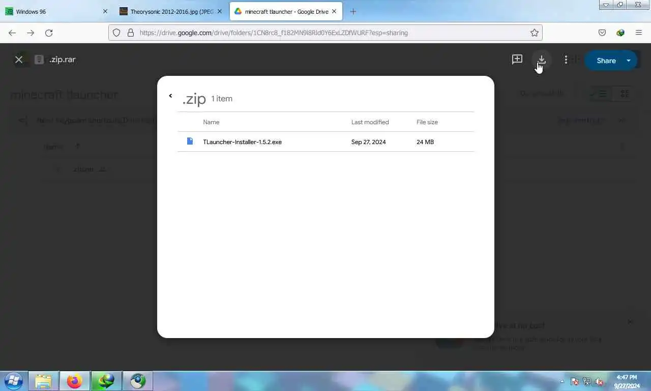Image resolution: width=651 pixels, height=391 pixels.
Task: Open File Explorer from the taskbar
Action: click(43, 381)
